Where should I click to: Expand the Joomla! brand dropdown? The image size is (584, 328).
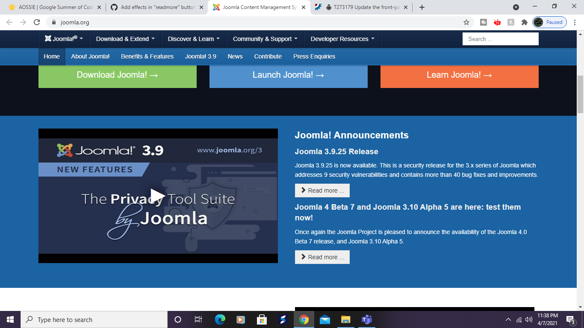pos(64,39)
